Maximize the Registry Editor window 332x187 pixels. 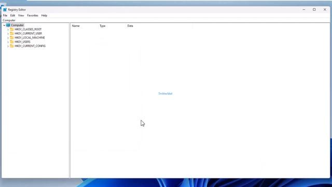click(314, 9)
